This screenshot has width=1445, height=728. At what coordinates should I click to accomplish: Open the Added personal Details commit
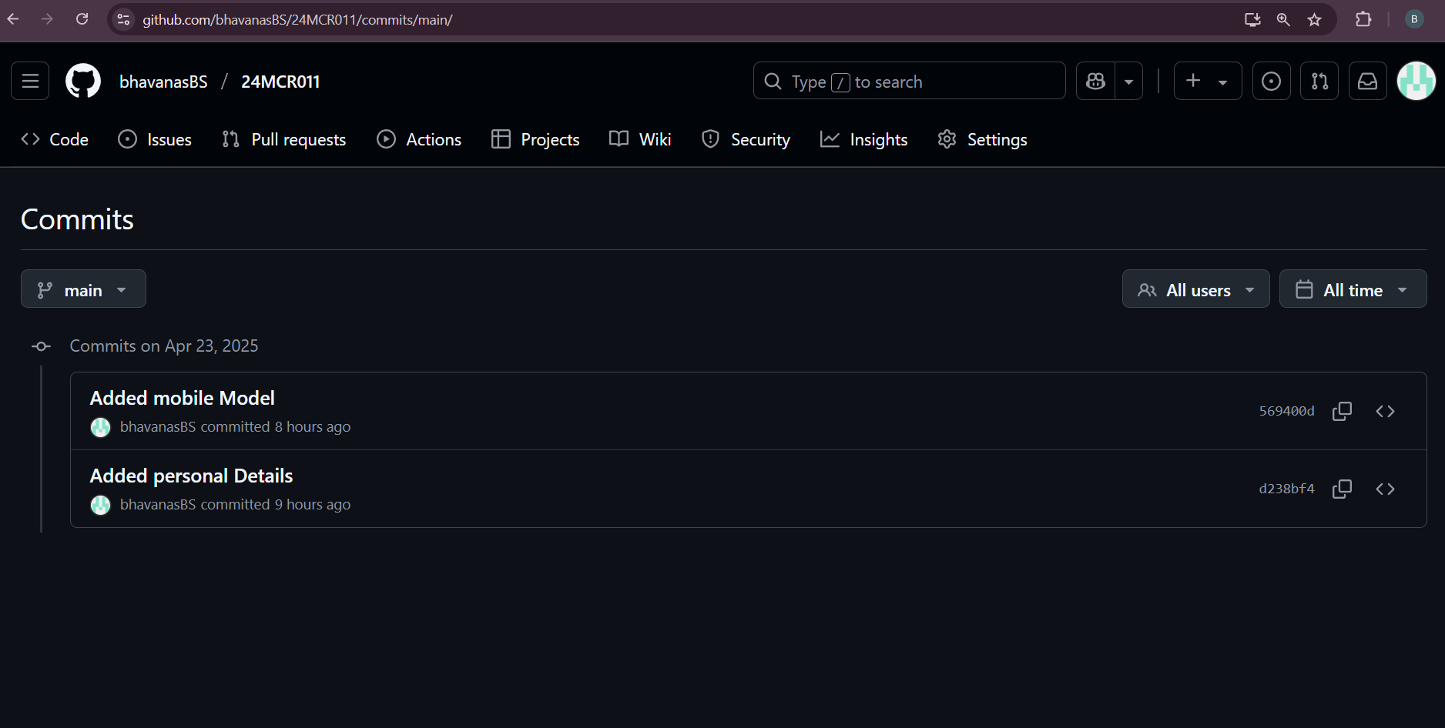click(191, 476)
